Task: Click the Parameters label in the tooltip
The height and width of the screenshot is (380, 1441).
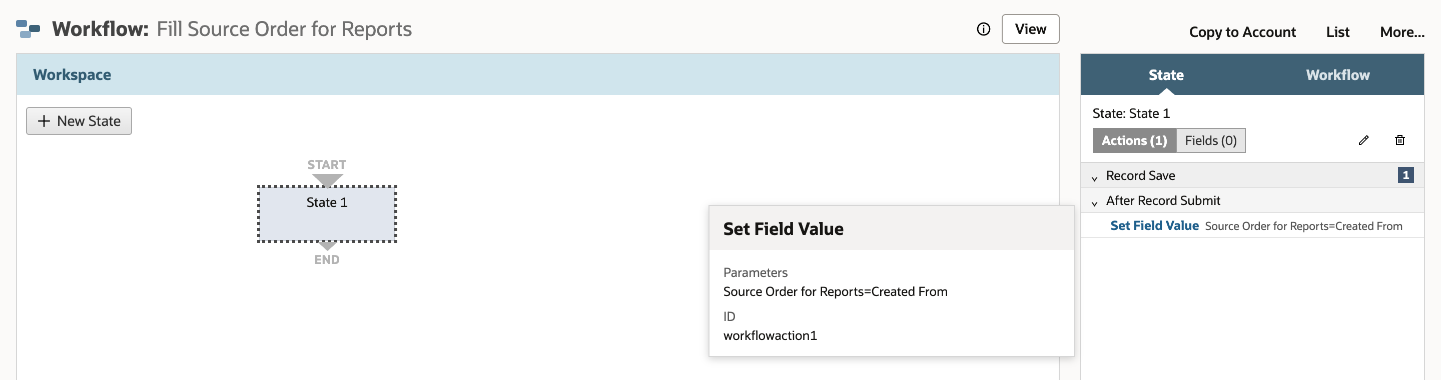Action: pyautogui.click(x=755, y=272)
